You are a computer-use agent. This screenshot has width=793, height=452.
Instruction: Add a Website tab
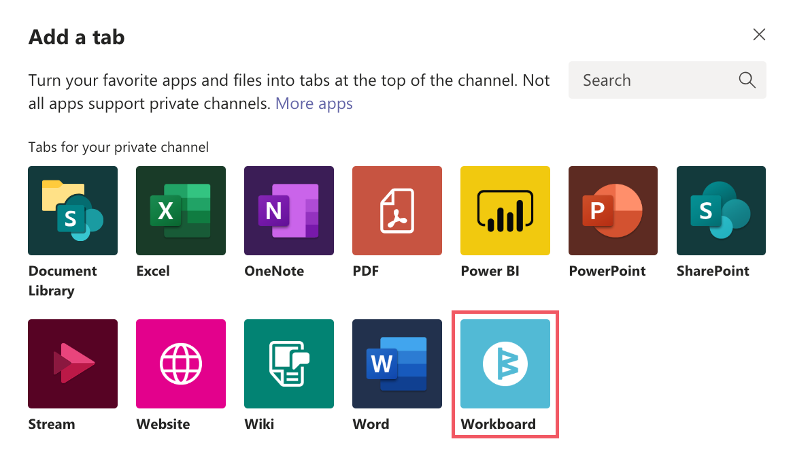pyautogui.click(x=180, y=364)
